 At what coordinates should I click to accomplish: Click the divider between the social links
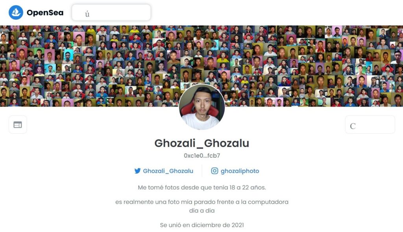coord(202,171)
